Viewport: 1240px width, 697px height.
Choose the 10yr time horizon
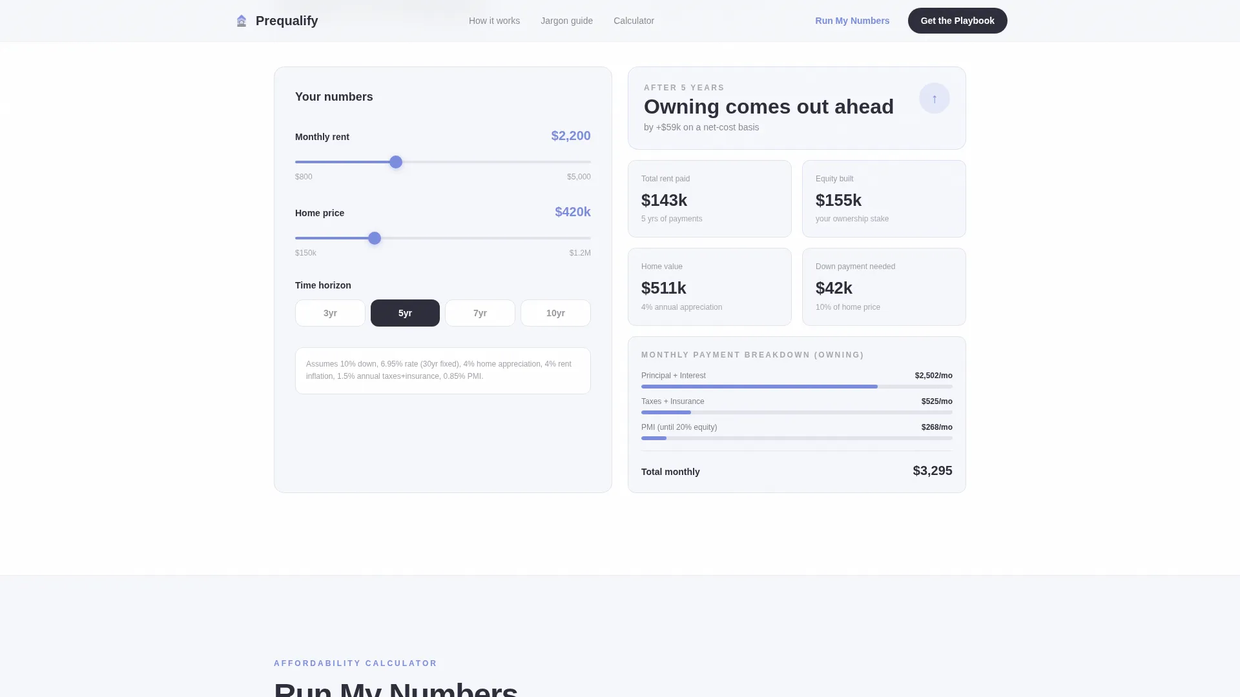pos(555,313)
